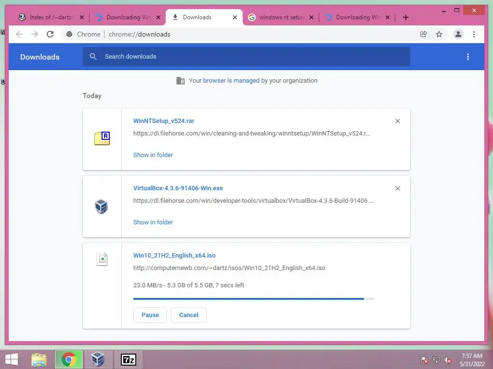This screenshot has width=493, height=369.
Task: Click the muted volume tray icon
Action: pos(448,360)
